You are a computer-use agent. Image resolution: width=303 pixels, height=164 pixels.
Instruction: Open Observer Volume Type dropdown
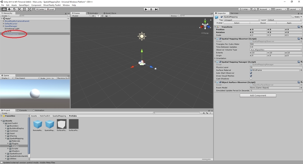276,50
